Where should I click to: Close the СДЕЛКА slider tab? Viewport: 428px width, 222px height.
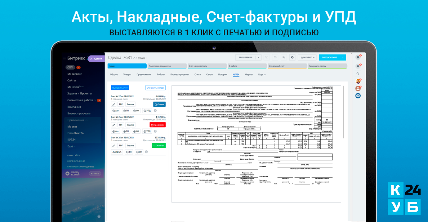pyautogui.click(x=92, y=59)
